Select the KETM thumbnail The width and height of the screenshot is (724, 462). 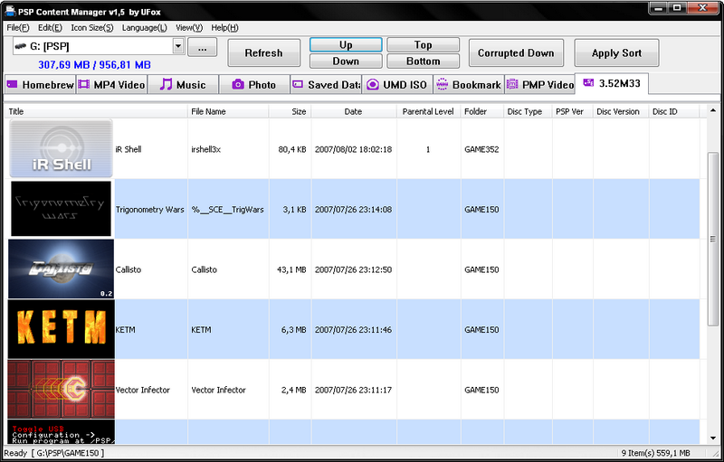click(x=61, y=329)
